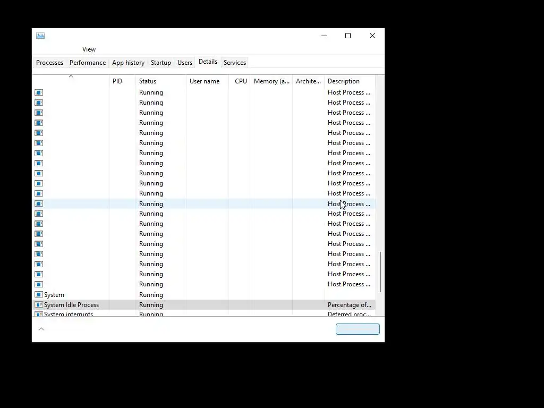Sort by the Architecture column header

click(309, 81)
